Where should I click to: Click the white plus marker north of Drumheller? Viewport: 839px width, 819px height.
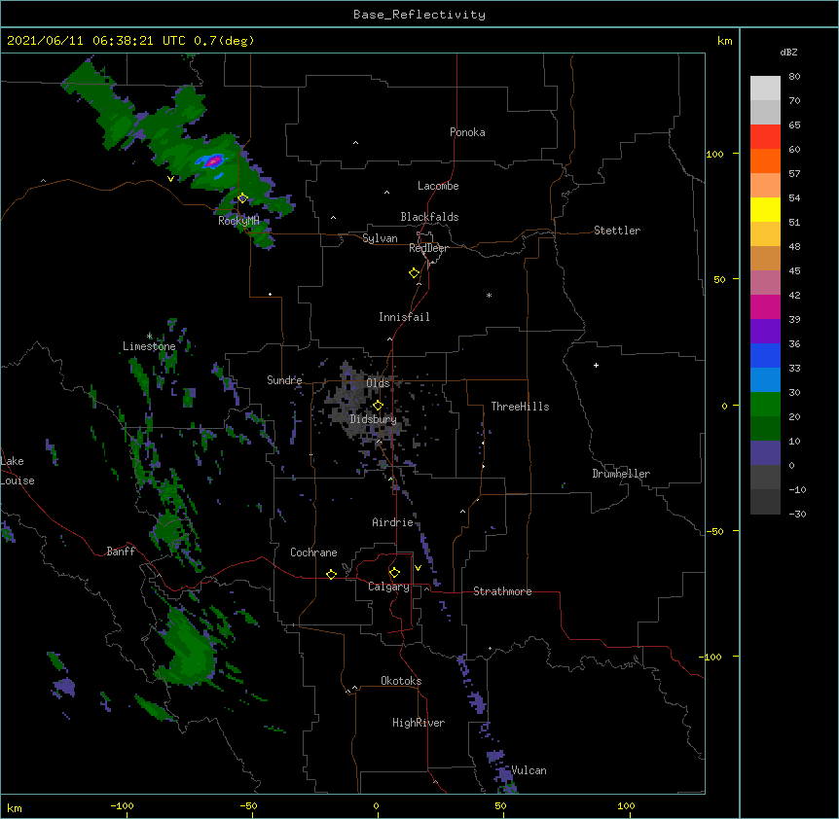coord(596,365)
